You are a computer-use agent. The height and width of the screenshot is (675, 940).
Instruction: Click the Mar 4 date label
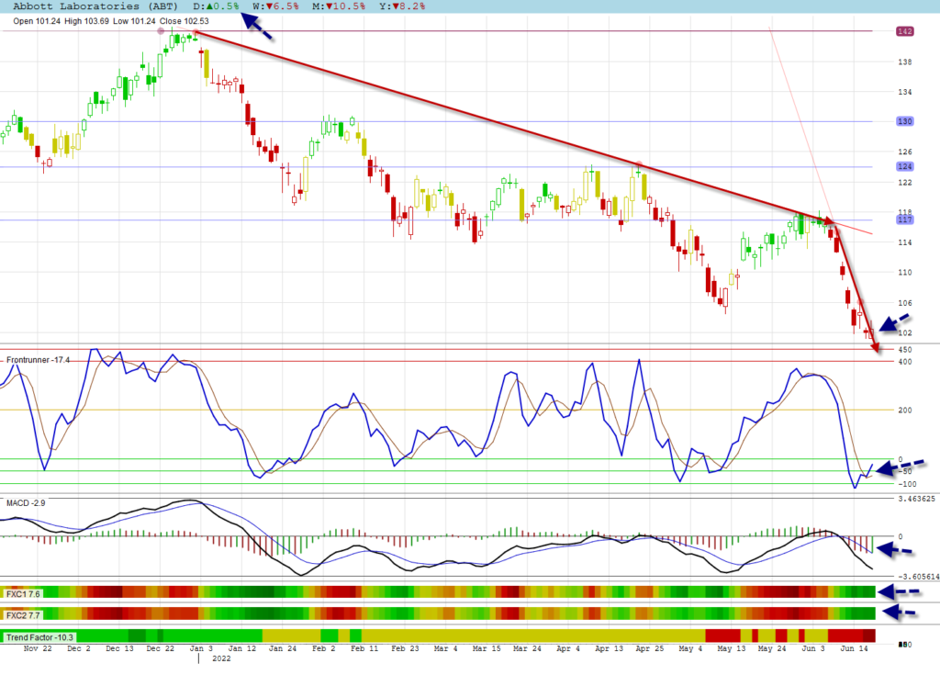coord(445,648)
